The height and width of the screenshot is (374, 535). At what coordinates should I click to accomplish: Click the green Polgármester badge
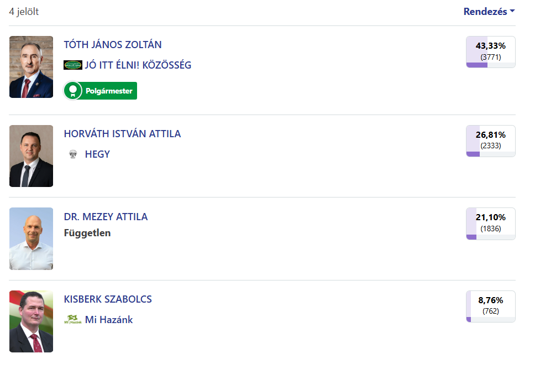[101, 91]
